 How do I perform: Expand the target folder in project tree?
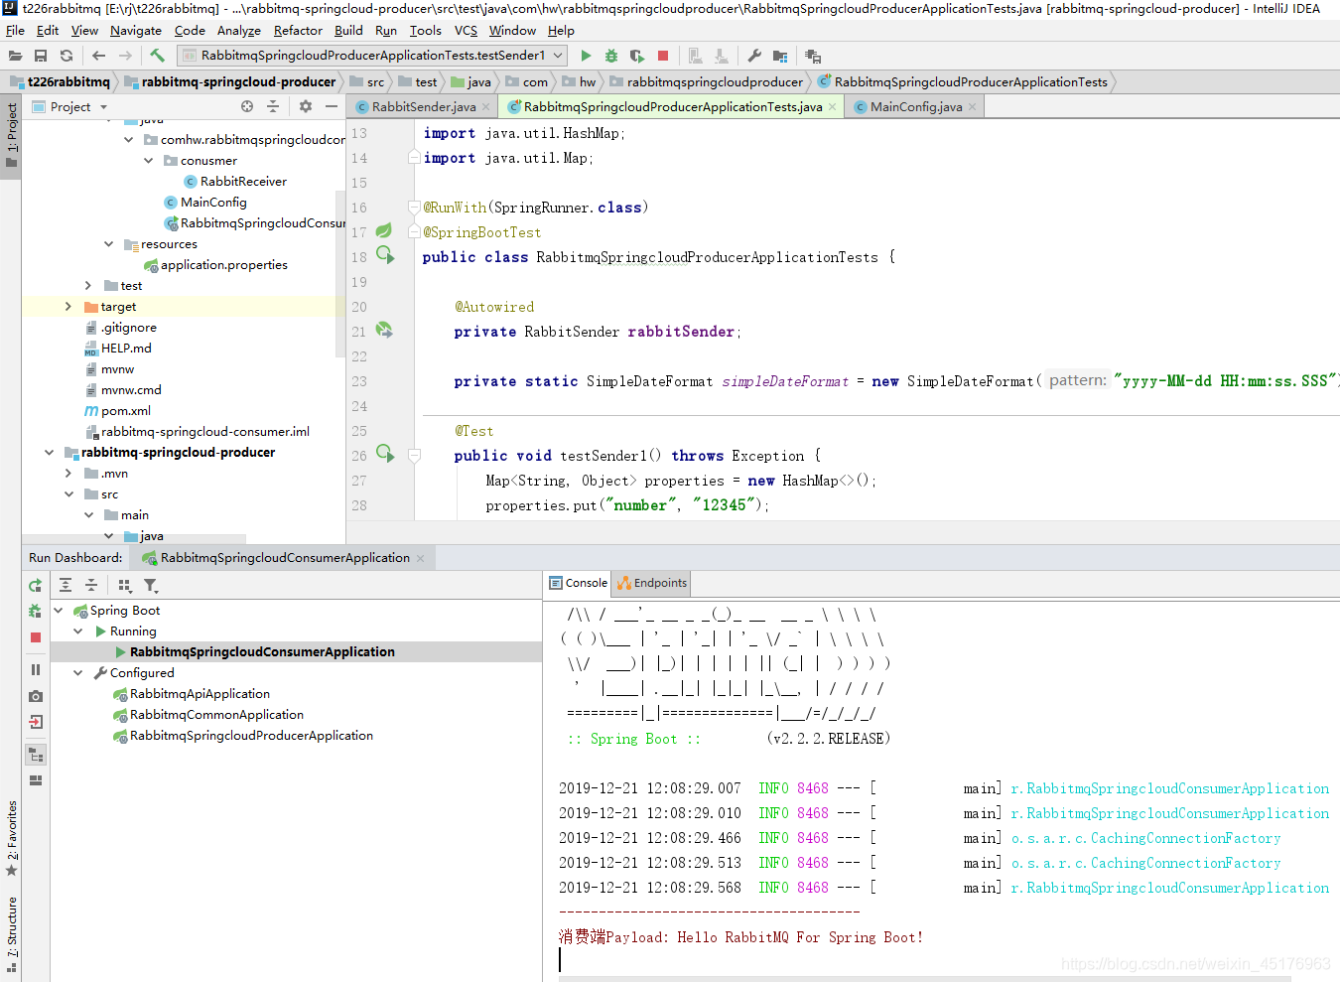67,307
